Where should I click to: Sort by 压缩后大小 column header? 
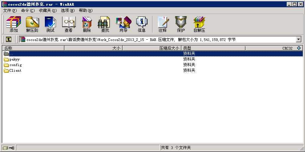pos(152,48)
